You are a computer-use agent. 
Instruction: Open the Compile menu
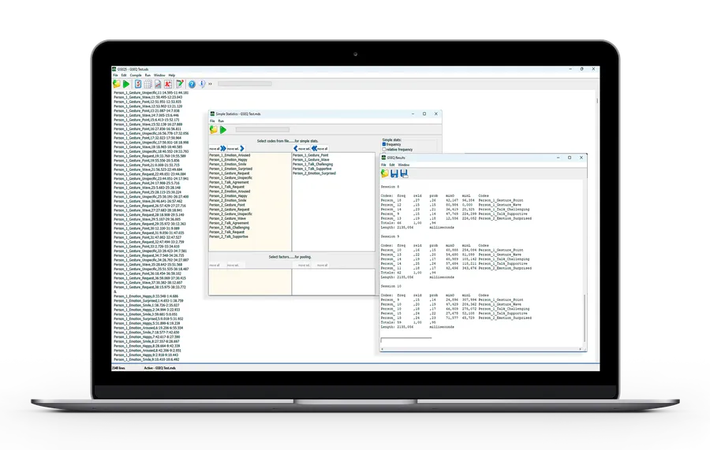[x=136, y=75]
